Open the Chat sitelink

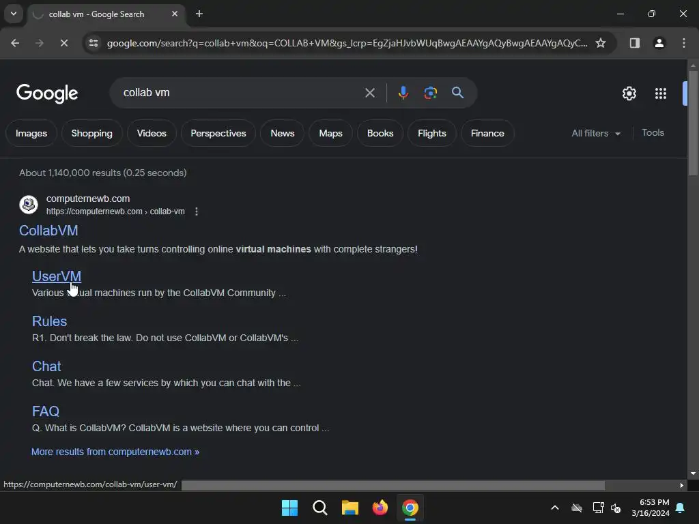(46, 366)
